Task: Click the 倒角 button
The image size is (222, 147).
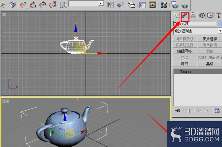Action: pos(210,51)
